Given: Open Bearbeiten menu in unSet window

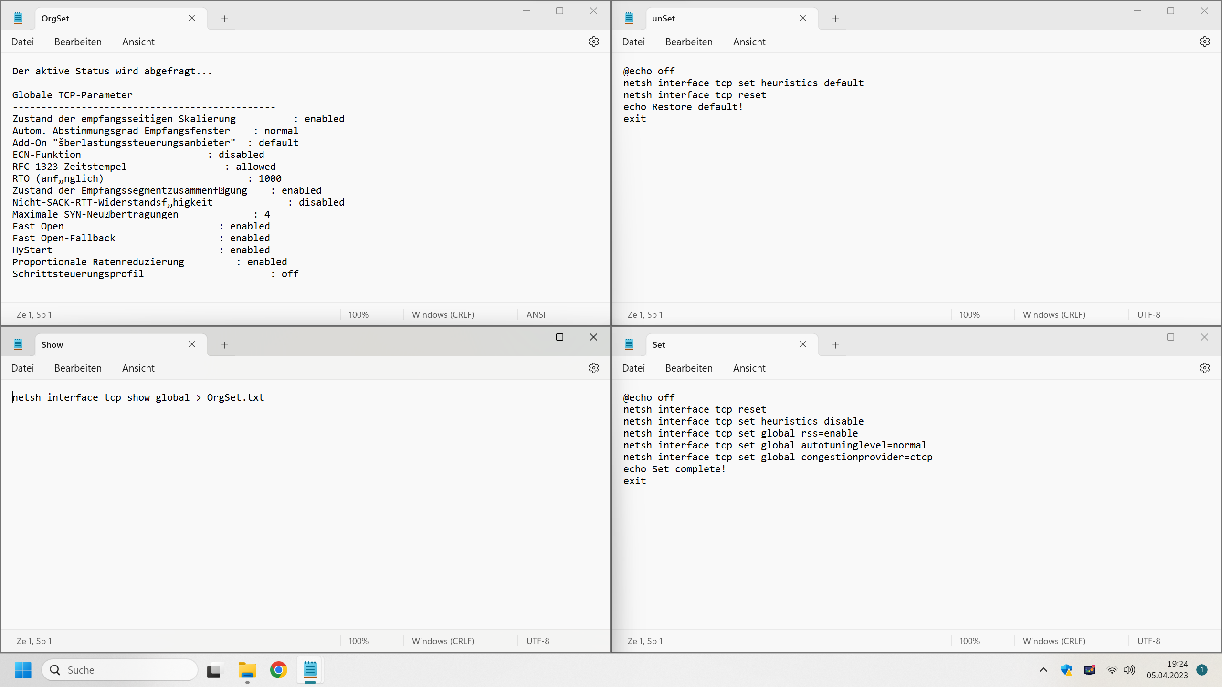Looking at the screenshot, I should click(x=689, y=42).
